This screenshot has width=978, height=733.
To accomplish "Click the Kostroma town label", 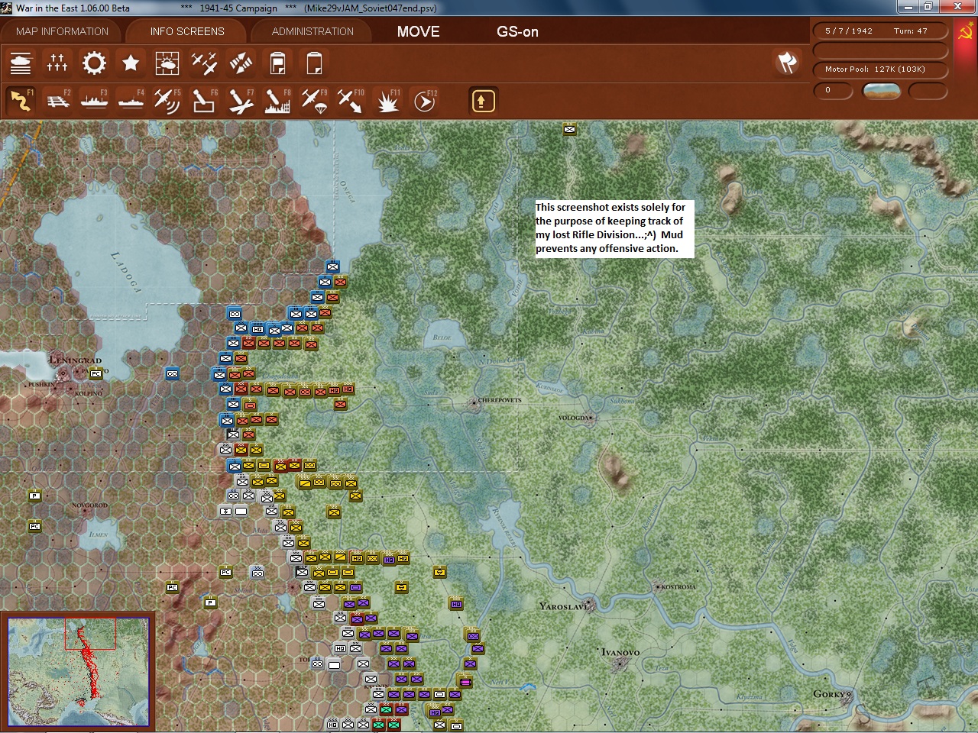I will (x=677, y=586).
